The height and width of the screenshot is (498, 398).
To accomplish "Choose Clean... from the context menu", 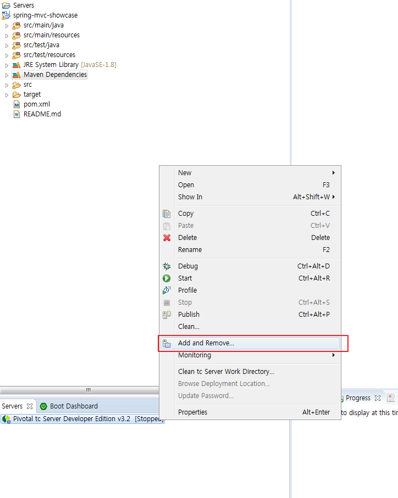I will tap(250, 327).
